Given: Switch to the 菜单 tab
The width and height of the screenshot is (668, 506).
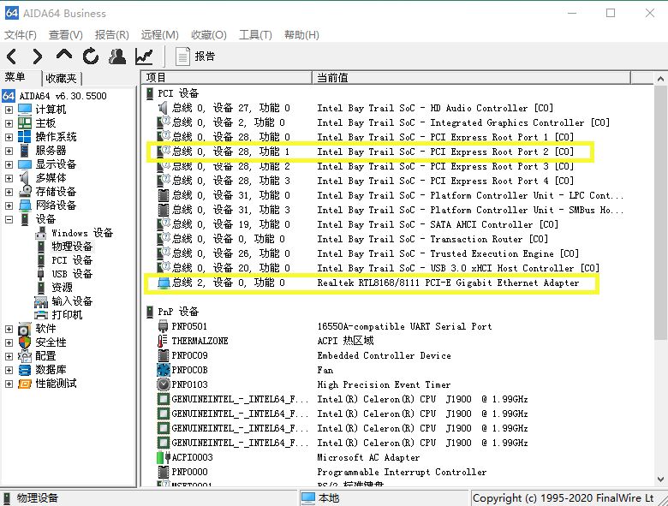Looking at the screenshot, I should click(x=15, y=77).
